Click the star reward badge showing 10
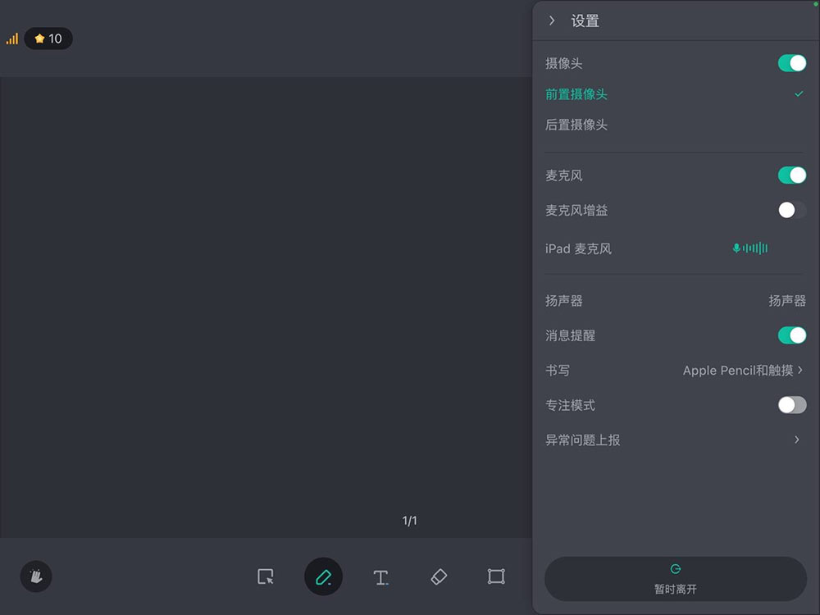The height and width of the screenshot is (615, 820). click(x=48, y=39)
